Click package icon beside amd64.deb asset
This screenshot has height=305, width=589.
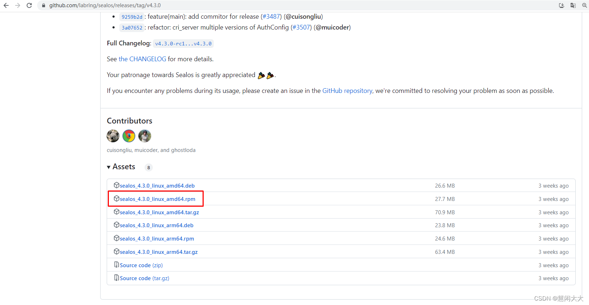(116, 185)
